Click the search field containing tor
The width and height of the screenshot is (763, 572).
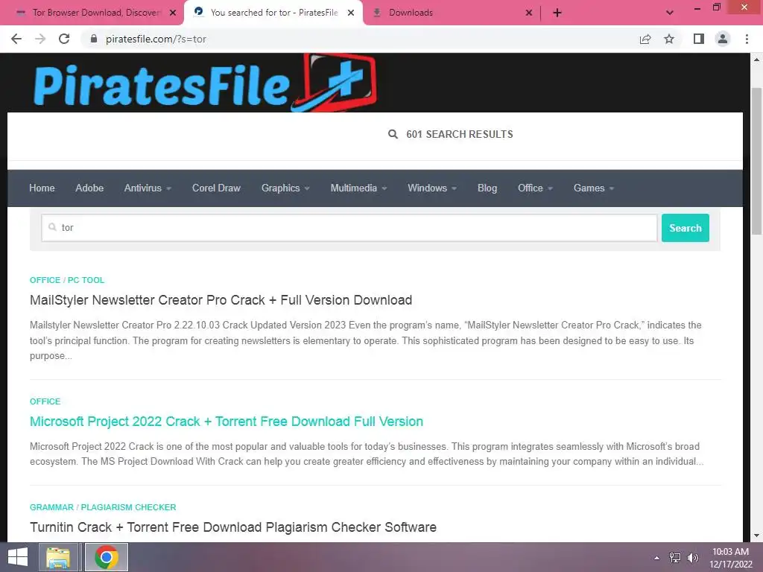coord(349,228)
